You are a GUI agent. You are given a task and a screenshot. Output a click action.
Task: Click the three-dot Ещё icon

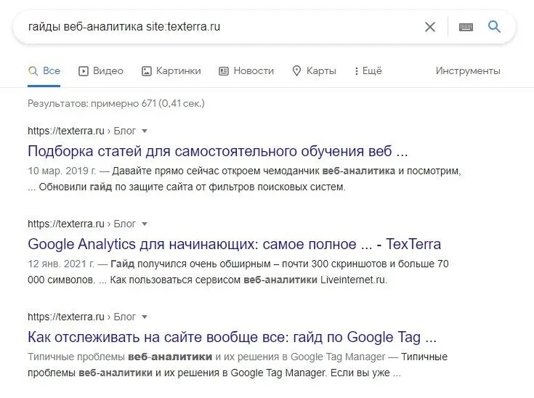[356, 71]
